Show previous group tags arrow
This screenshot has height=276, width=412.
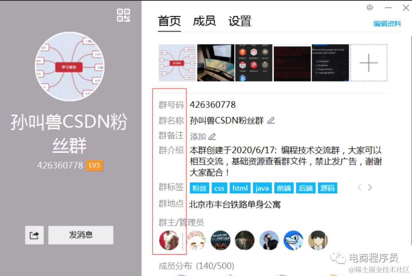(x=359, y=187)
